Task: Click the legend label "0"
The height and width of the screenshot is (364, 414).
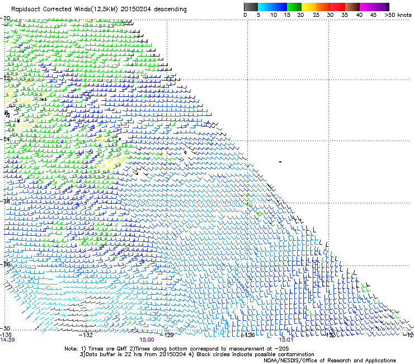Action: tap(245, 15)
